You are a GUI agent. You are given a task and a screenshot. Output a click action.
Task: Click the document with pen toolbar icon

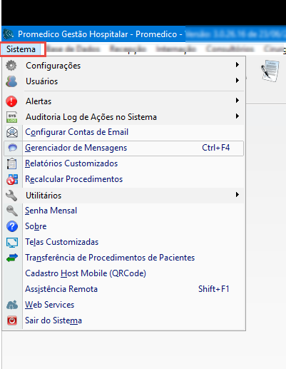tap(270, 71)
